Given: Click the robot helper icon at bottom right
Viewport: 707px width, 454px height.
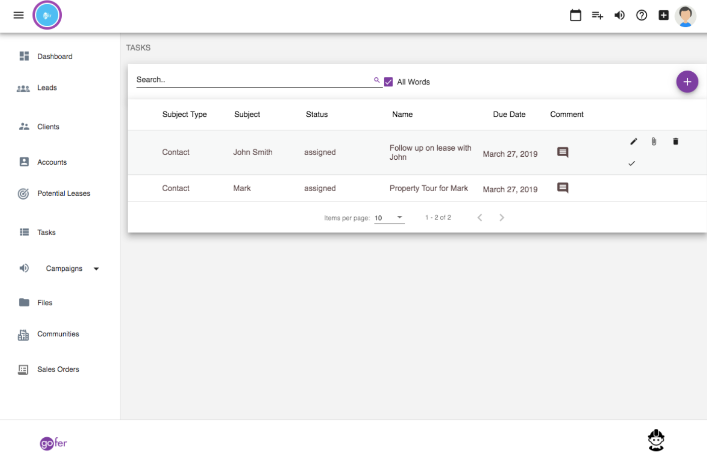Looking at the screenshot, I should 656,440.
